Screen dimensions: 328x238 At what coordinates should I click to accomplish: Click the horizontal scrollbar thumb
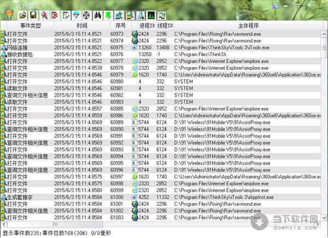click(x=55, y=224)
